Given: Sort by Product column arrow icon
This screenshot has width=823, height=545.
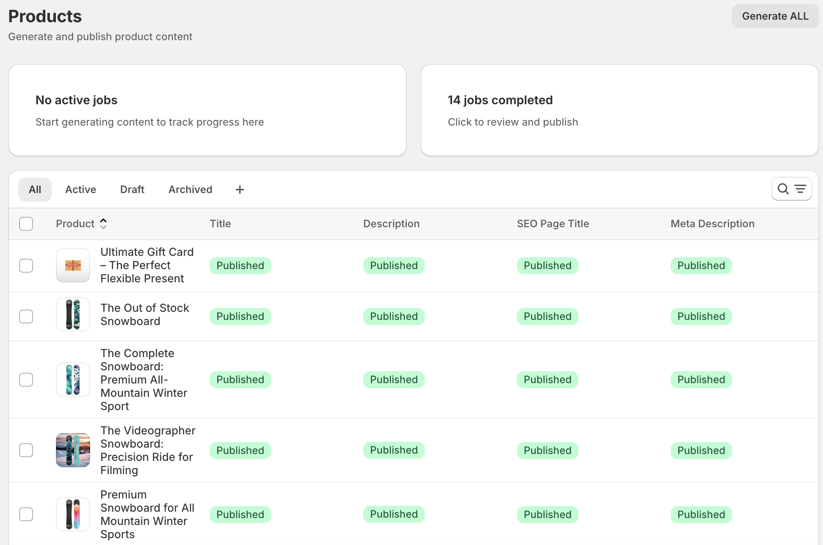Looking at the screenshot, I should [x=103, y=223].
